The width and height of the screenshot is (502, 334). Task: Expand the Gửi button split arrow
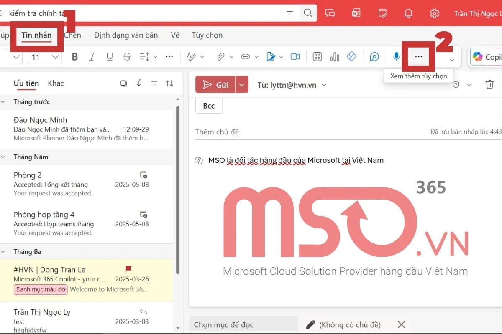[241, 84]
